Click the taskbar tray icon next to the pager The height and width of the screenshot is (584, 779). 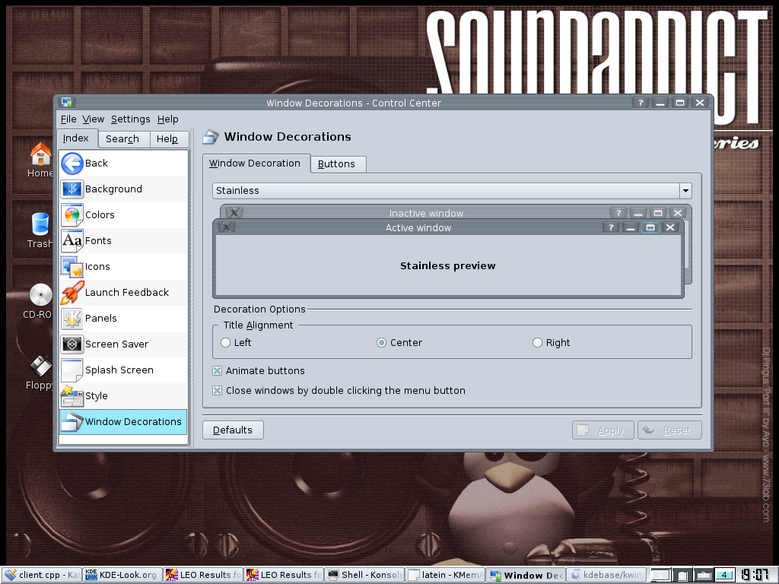[703, 575]
